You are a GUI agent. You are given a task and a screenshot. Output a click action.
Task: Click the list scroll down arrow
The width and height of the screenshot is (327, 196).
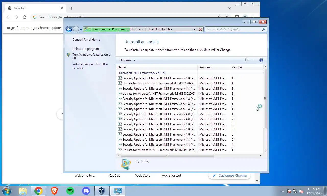point(265,151)
